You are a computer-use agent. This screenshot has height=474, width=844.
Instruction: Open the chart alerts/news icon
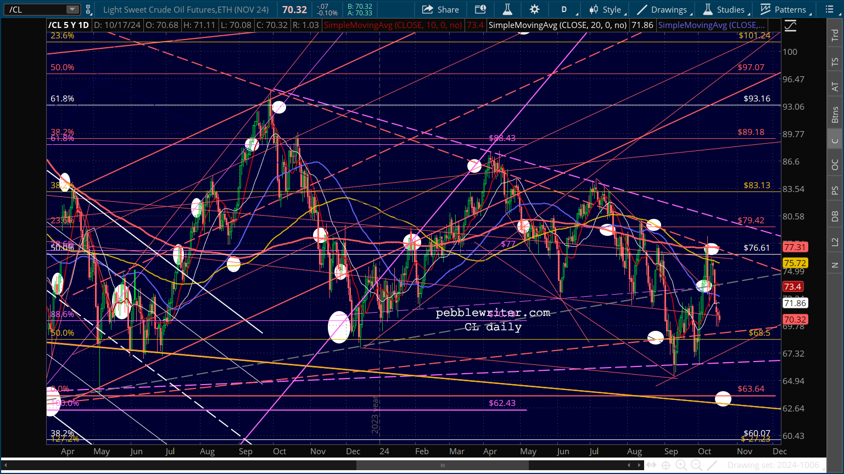[480, 9]
